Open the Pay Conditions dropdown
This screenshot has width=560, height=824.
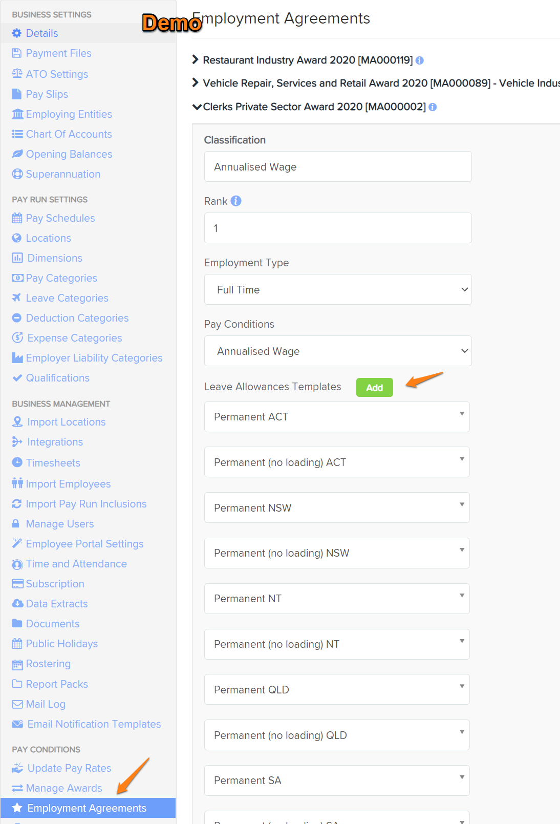(x=338, y=351)
